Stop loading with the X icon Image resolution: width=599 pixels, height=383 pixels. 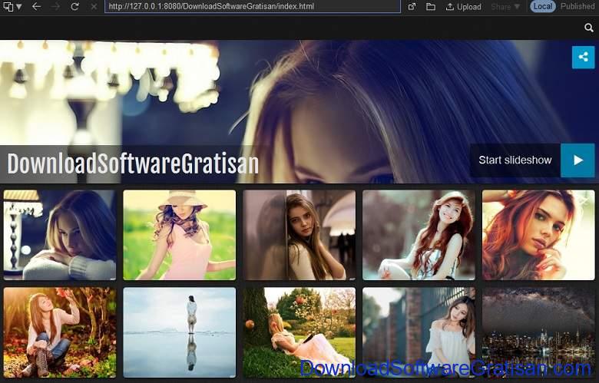[x=94, y=6]
